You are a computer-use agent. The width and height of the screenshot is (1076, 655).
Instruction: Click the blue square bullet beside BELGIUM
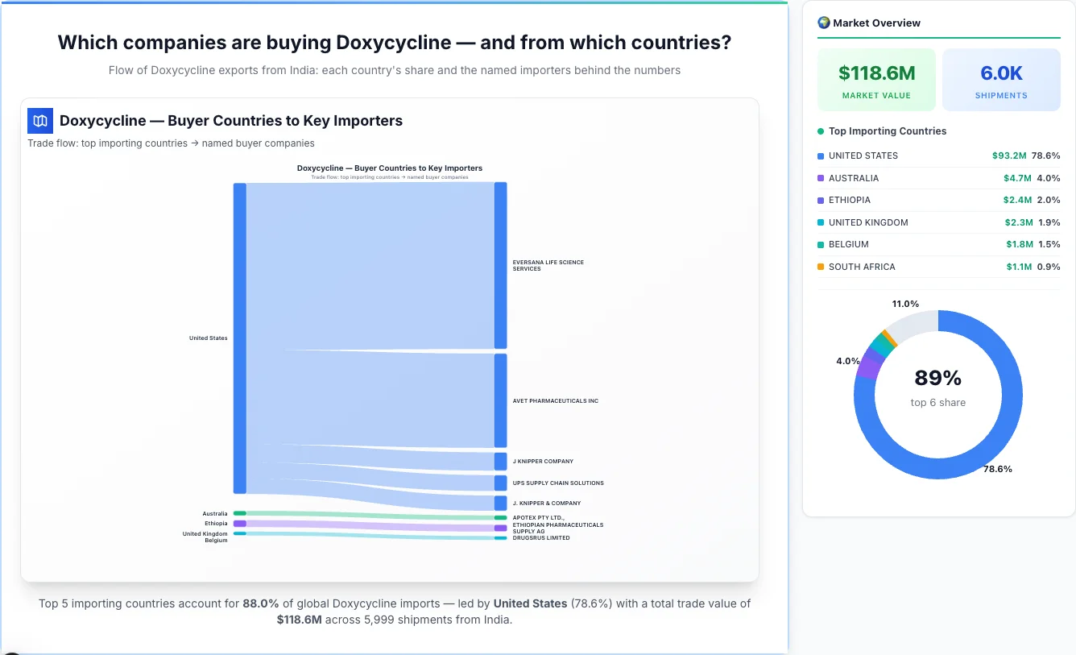tap(821, 244)
